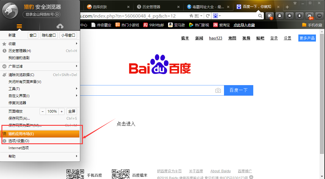
Task: Click the cloud sync icon in menu header
Action: 60,26
